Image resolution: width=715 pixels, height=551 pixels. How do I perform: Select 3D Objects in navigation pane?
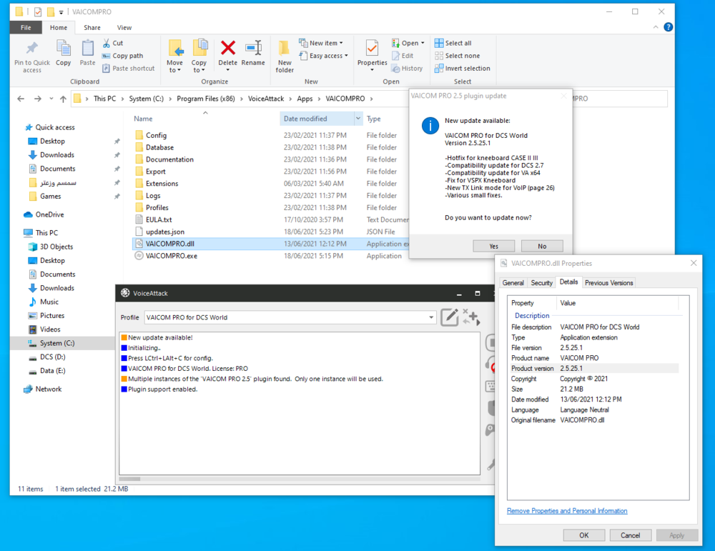click(x=56, y=247)
